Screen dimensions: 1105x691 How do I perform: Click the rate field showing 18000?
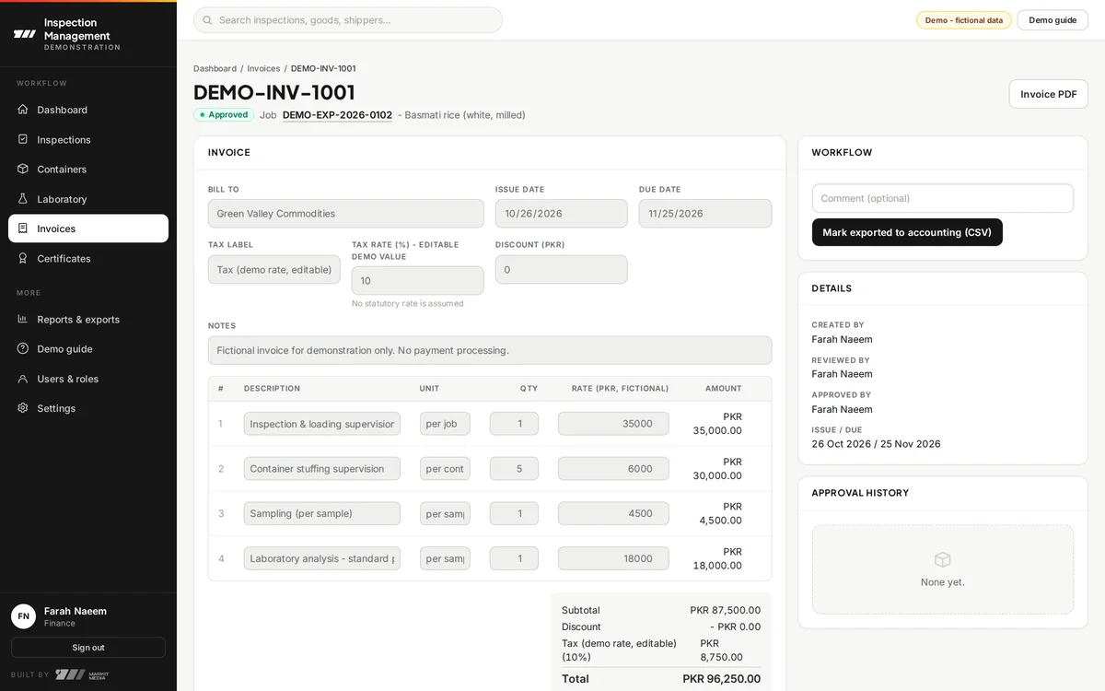coord(613,558)
